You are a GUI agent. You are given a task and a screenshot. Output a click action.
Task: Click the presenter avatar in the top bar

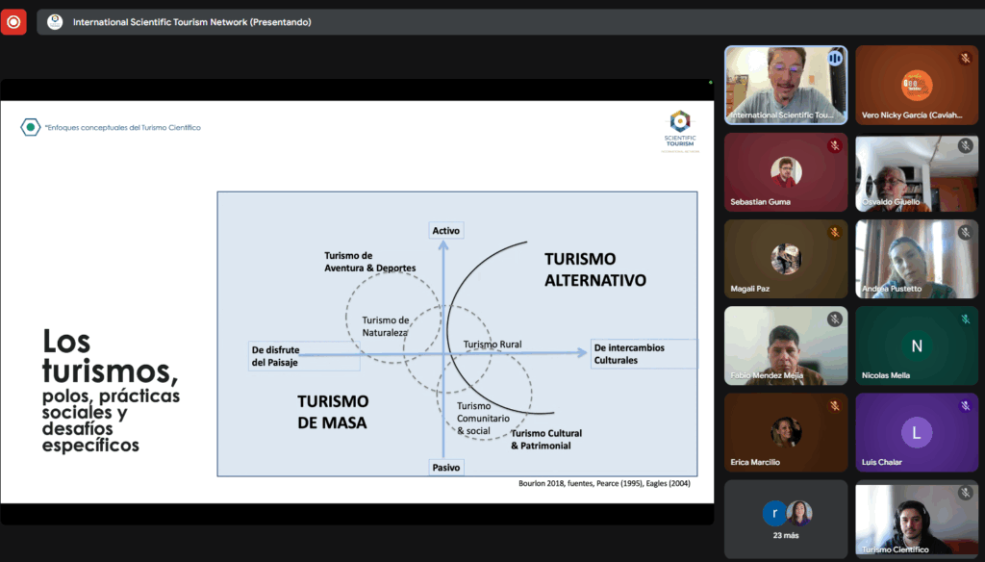point(55,22)
